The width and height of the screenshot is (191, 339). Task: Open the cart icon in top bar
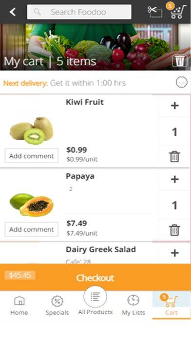pos(176,11)
